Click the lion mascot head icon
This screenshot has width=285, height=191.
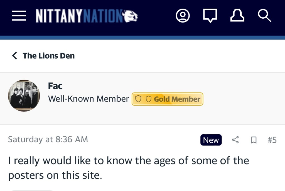[x=131, y=16]
